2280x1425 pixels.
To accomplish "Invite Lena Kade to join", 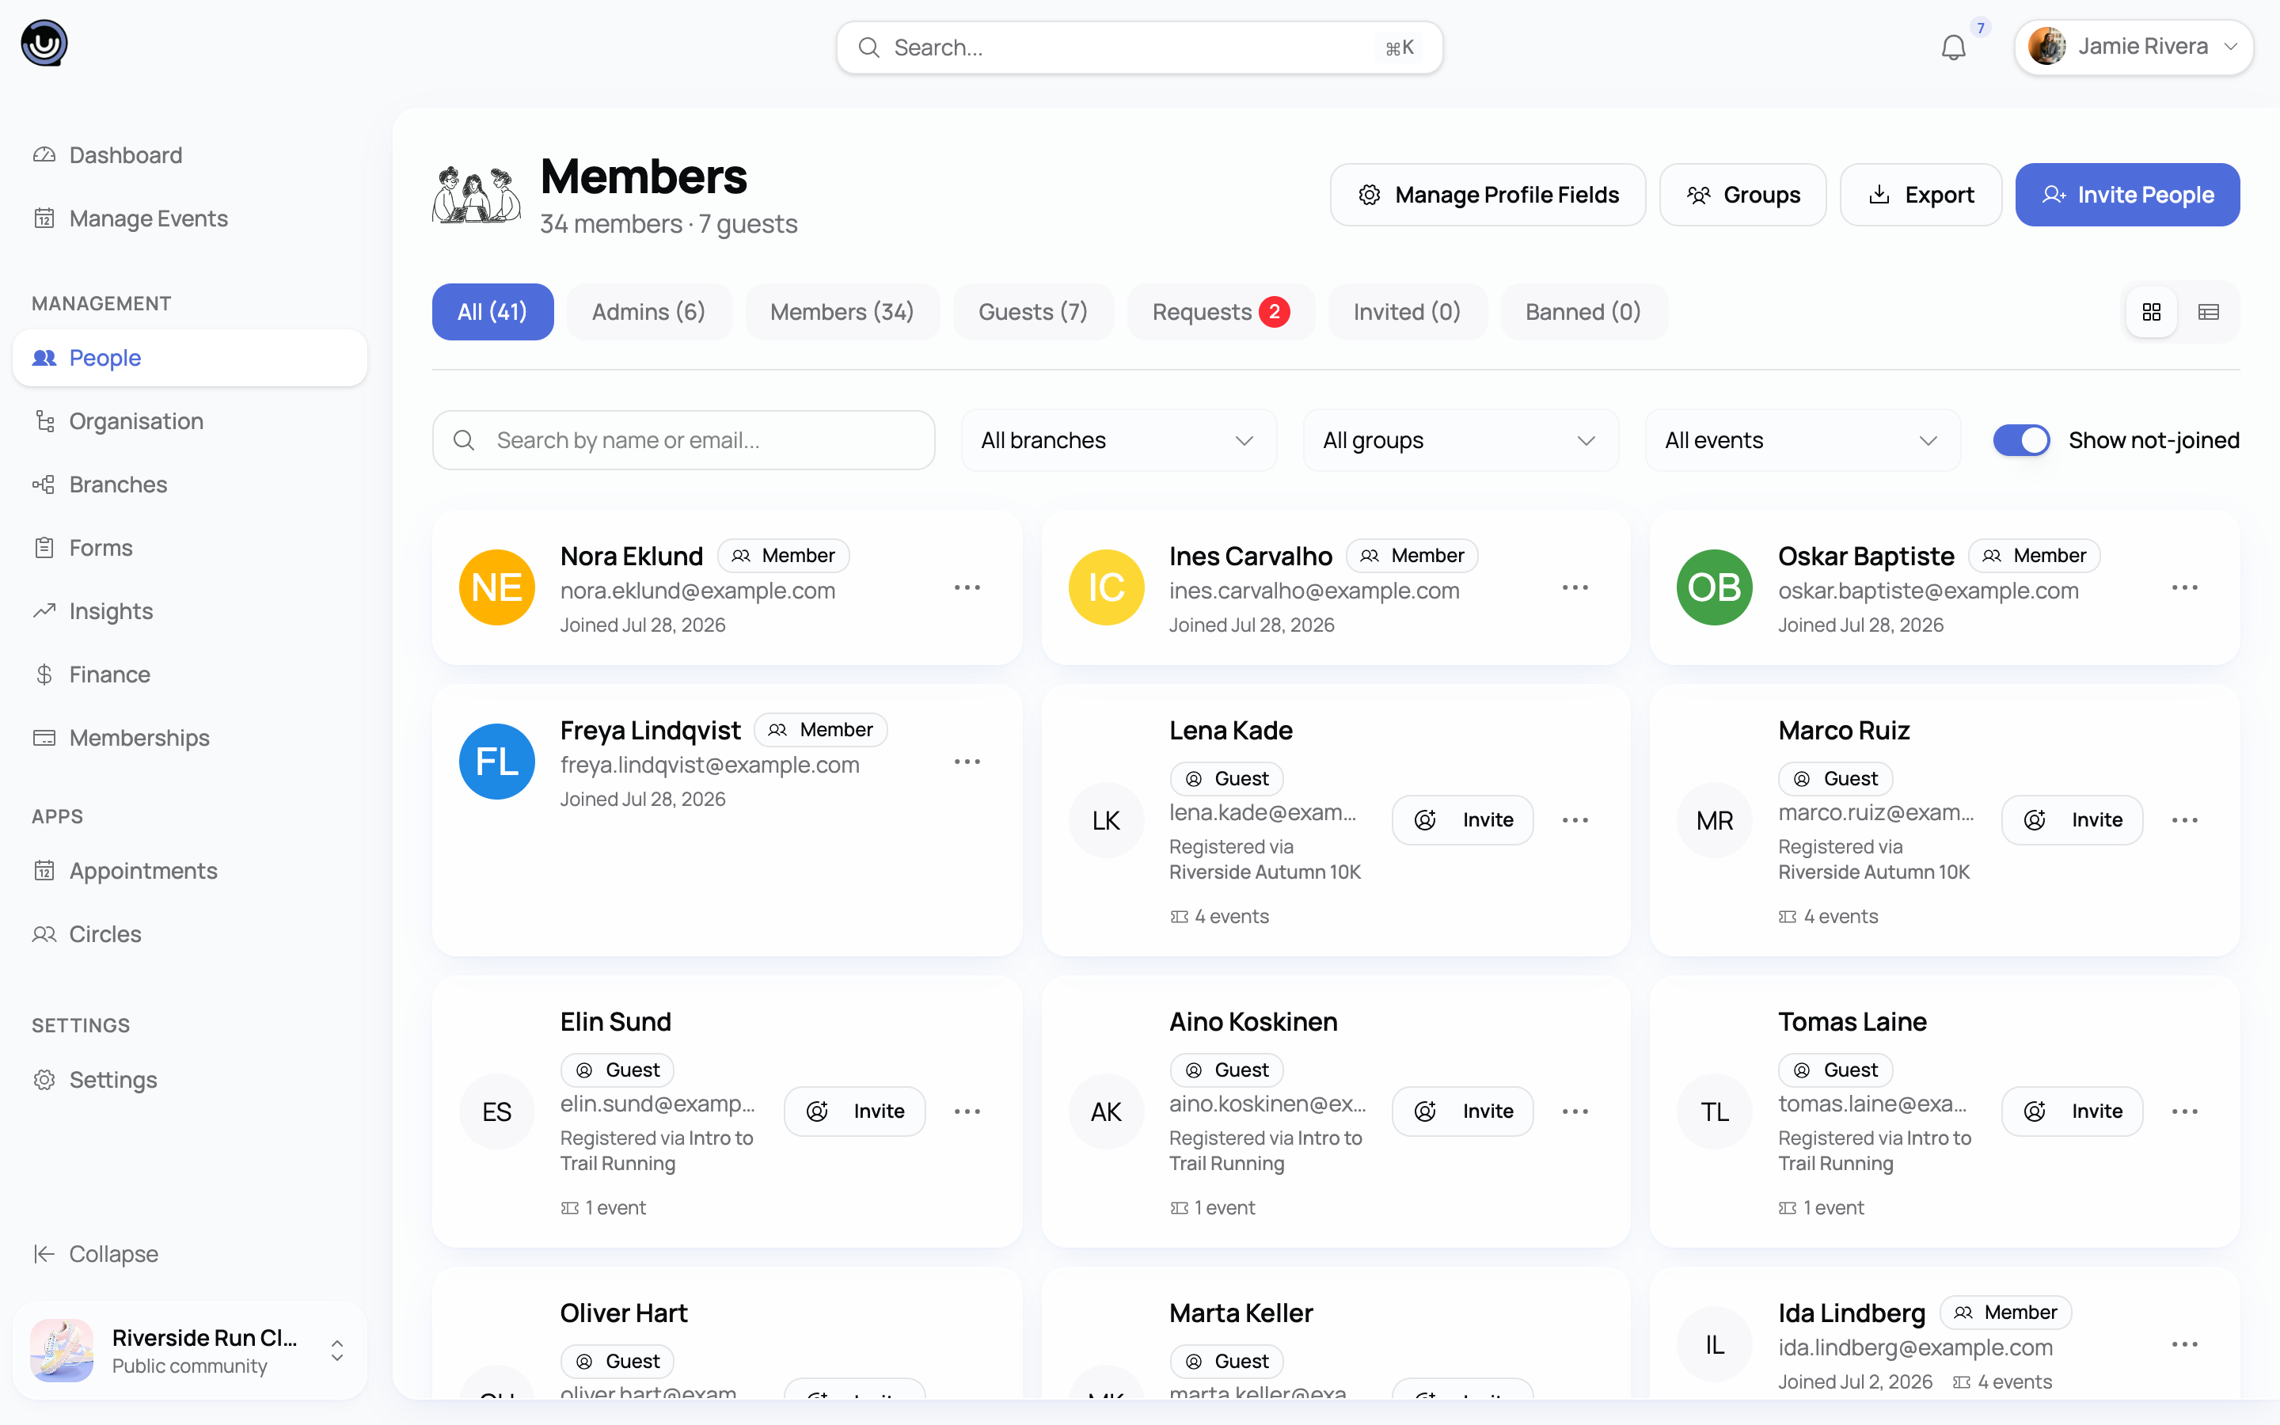I will 1462,820.
